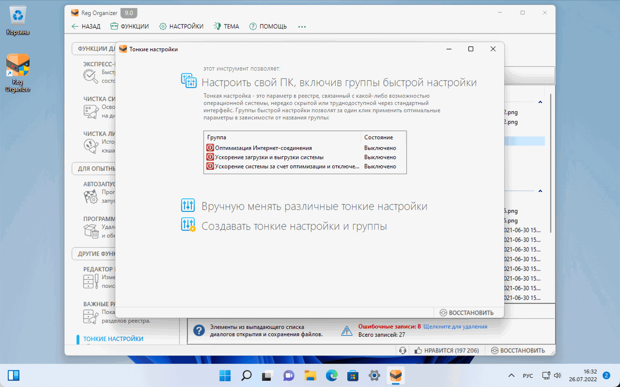Click the sliders-with-gear icon for creating tweaks

[188, 225]
